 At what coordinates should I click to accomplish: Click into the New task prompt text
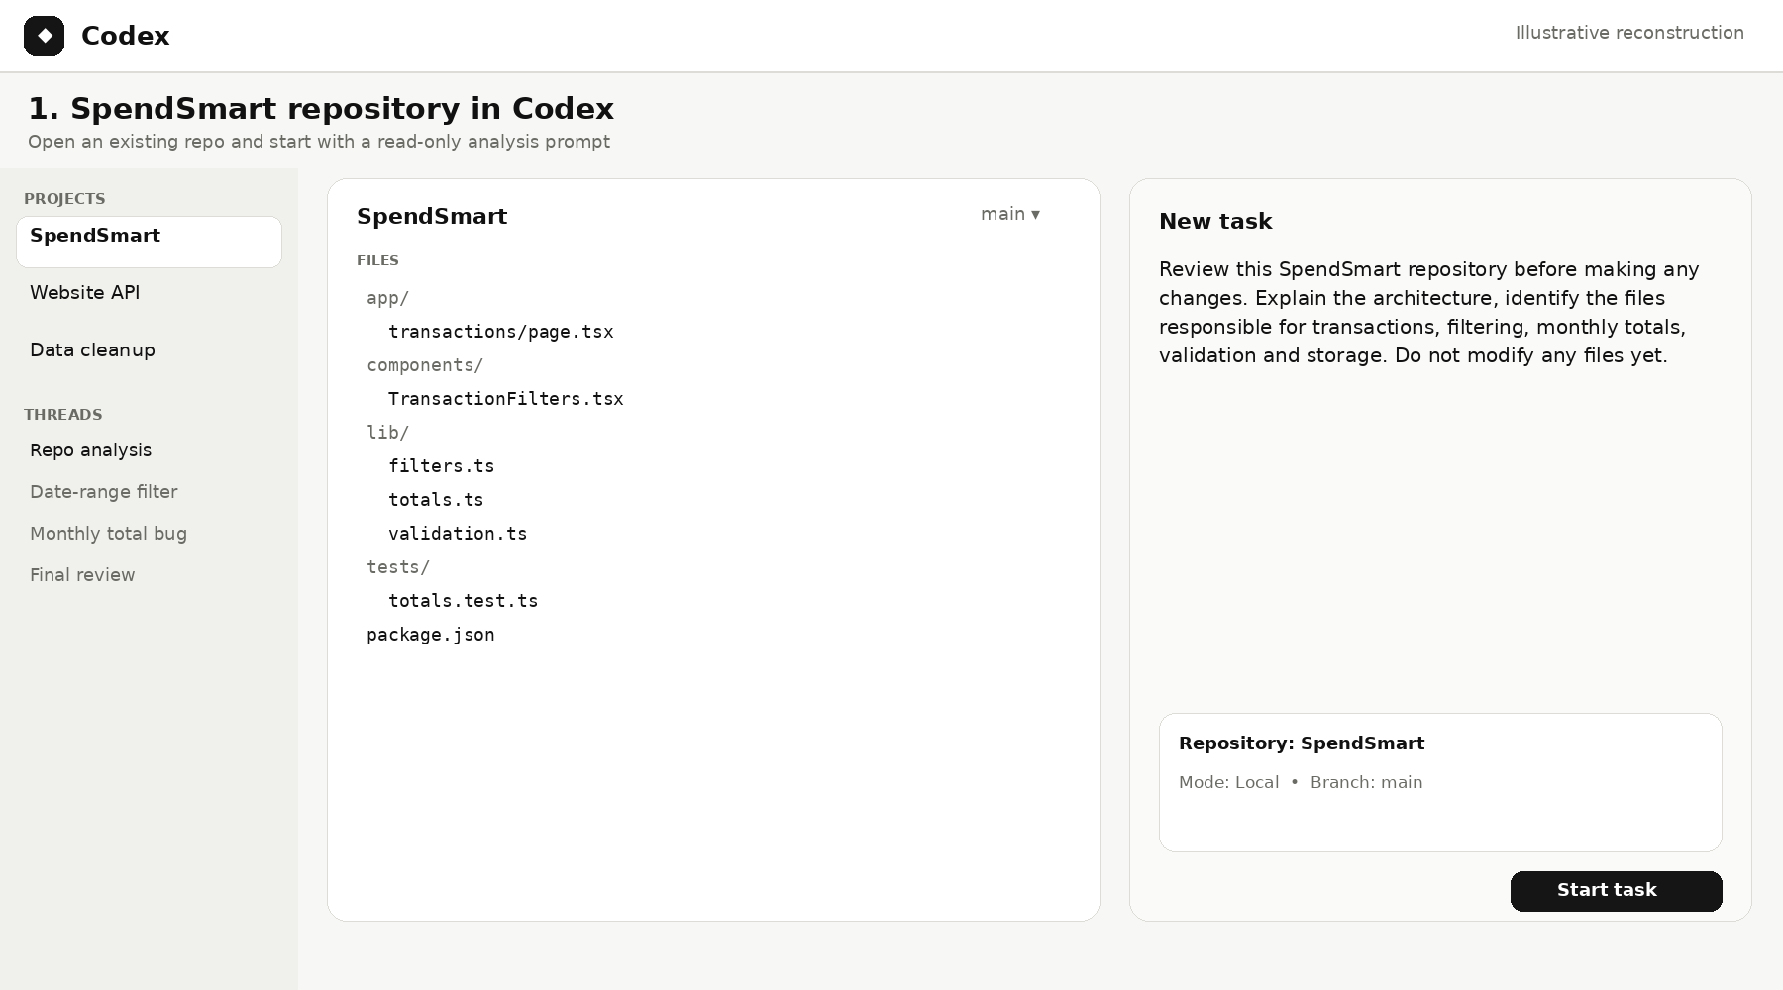tap(1429, 313)
